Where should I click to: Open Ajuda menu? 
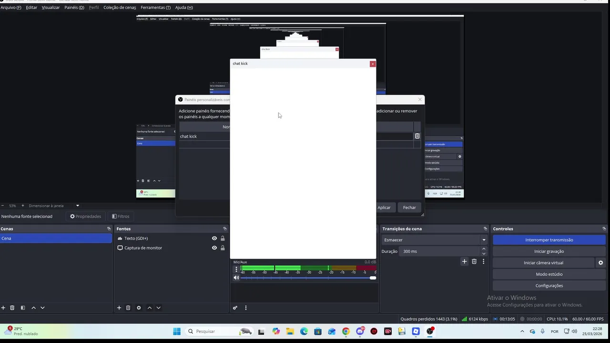[184, 8]
